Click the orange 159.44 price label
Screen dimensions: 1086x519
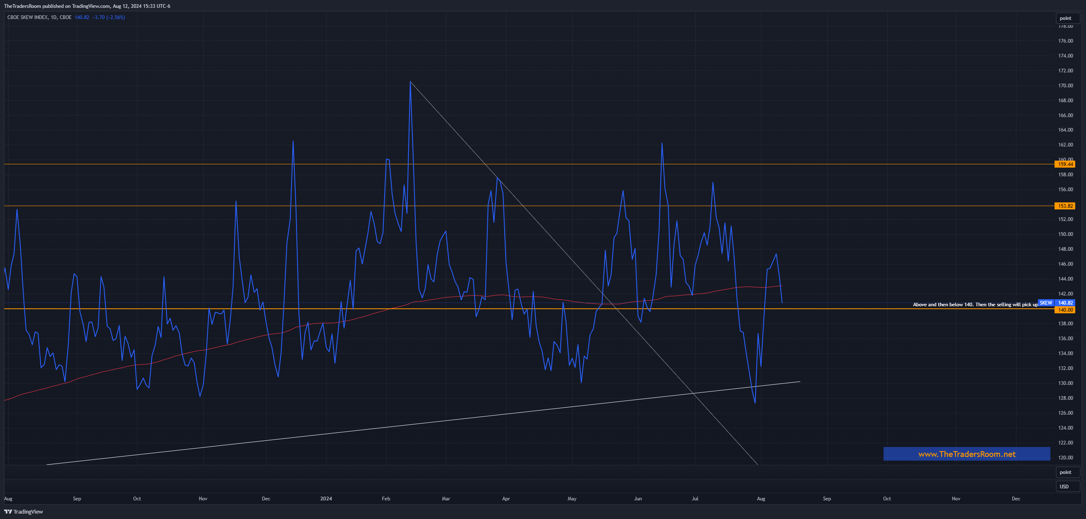coord(1065,164)
